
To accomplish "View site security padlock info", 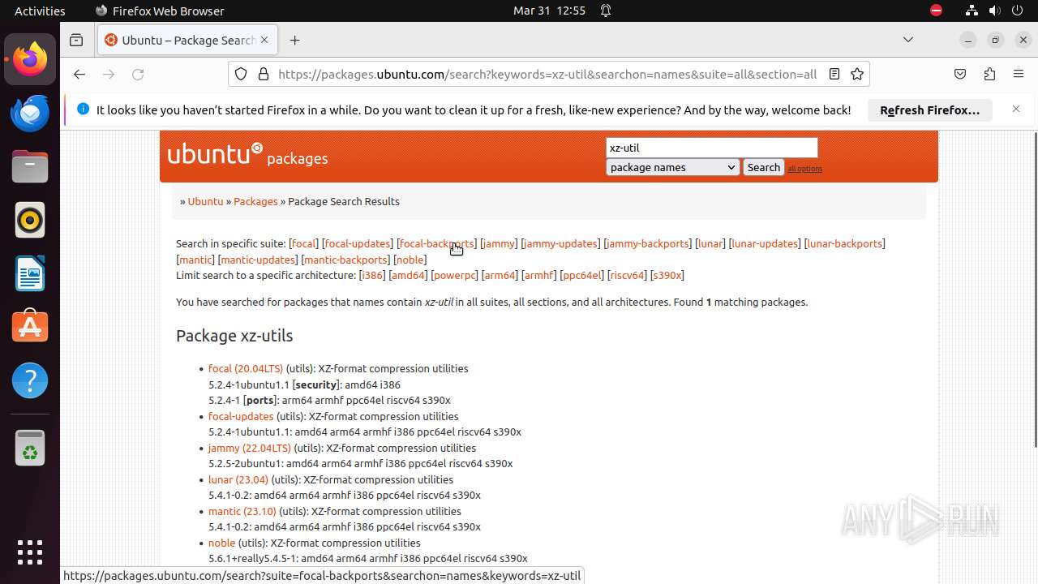I will (263, 74).
